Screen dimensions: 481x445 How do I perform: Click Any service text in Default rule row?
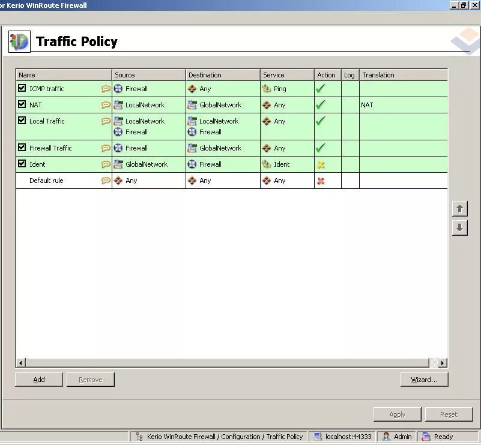click(279, 181)
